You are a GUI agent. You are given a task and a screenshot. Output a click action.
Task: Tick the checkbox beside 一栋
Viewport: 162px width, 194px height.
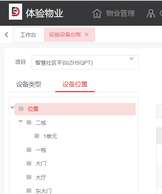(29, 150)
